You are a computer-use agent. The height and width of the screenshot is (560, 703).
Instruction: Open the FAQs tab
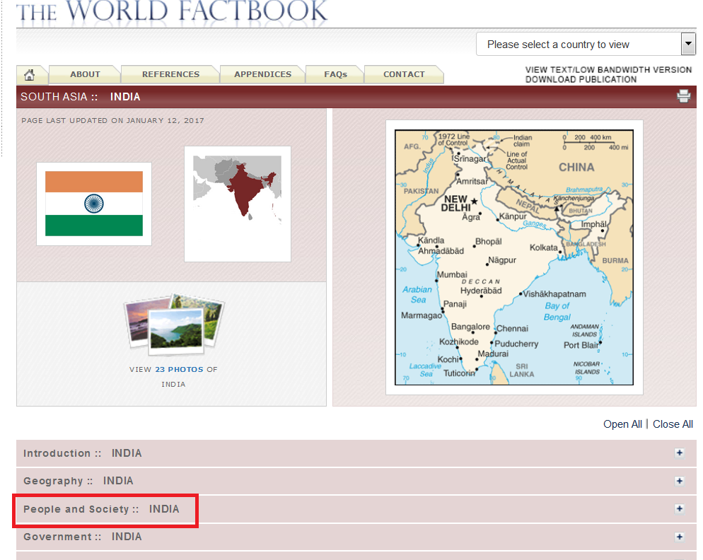(336, 74)
